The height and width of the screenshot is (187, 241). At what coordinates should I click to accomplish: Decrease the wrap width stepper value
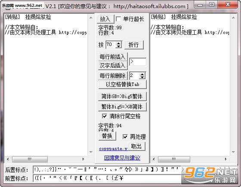click(119, 46)
